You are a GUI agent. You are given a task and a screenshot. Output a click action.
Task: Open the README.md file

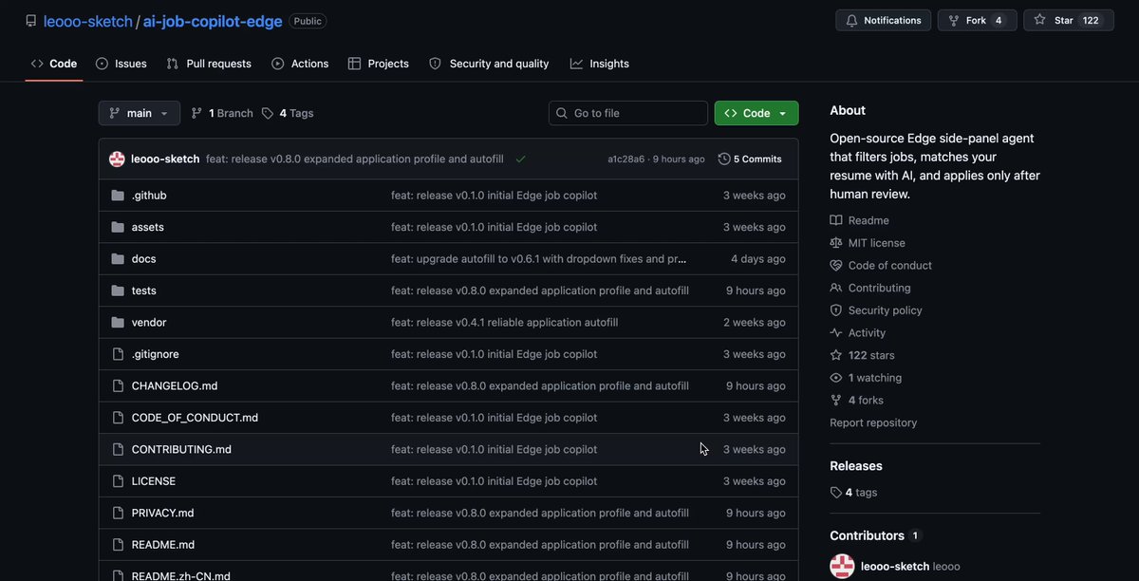[163, 545]
